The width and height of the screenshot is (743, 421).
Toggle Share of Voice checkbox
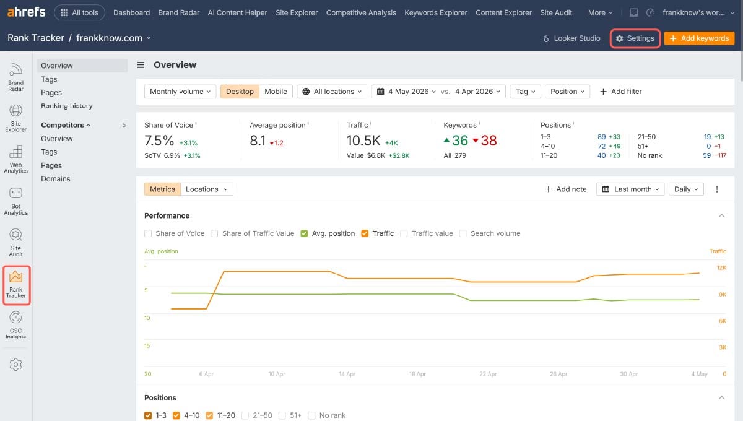[148, 233]
